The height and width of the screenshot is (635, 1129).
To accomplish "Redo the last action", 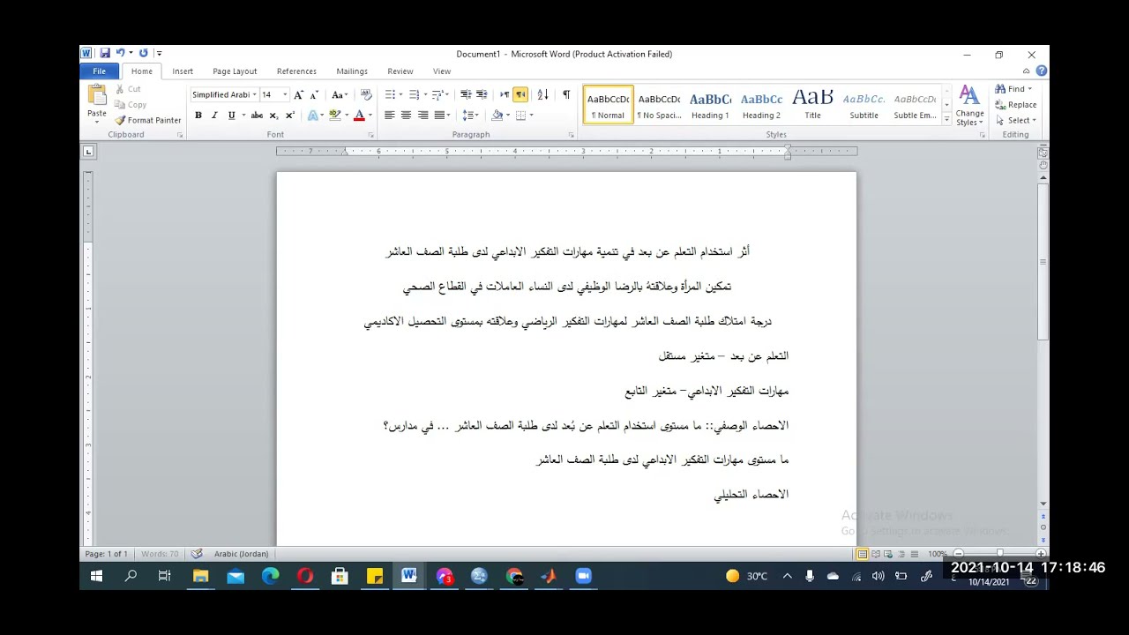I will tap(144, 54).
